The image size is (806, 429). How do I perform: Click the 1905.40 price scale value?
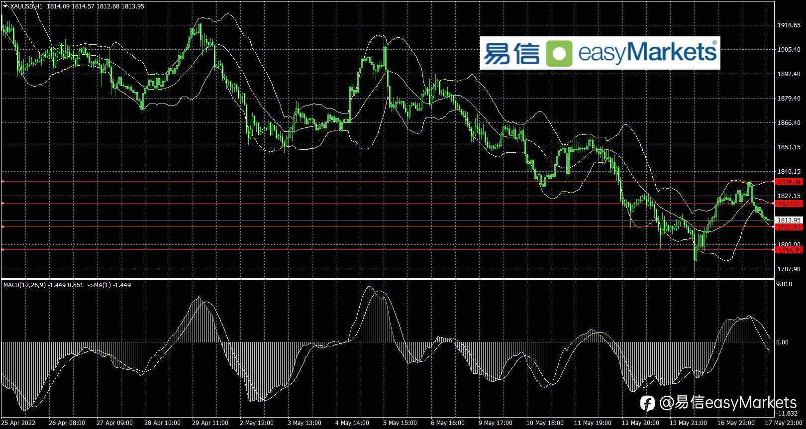point(789,50)
